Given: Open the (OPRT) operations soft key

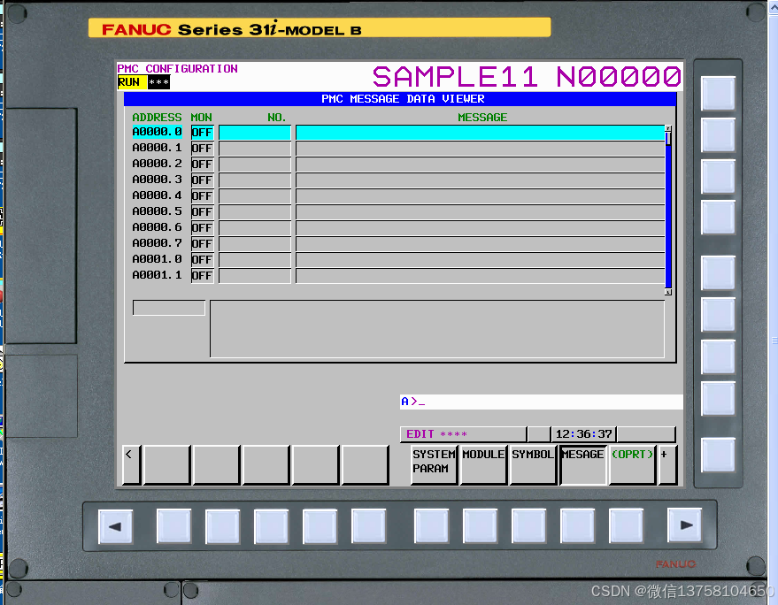Looking at the screenshot, I should [x=632, y=464].
